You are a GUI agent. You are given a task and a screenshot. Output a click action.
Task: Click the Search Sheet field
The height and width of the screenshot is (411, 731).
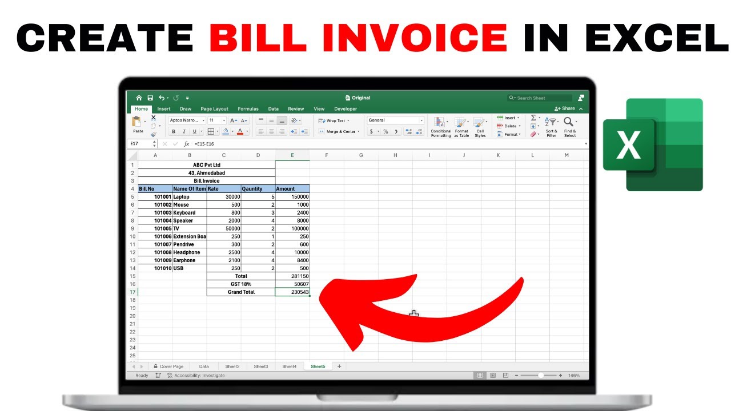(x=540, y=98)
